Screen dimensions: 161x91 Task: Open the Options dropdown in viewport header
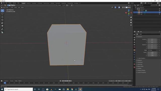(130, 5)
